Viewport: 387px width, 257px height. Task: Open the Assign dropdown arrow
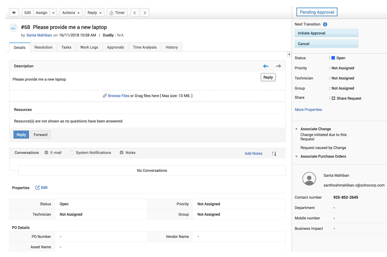(x=53, y=13)
